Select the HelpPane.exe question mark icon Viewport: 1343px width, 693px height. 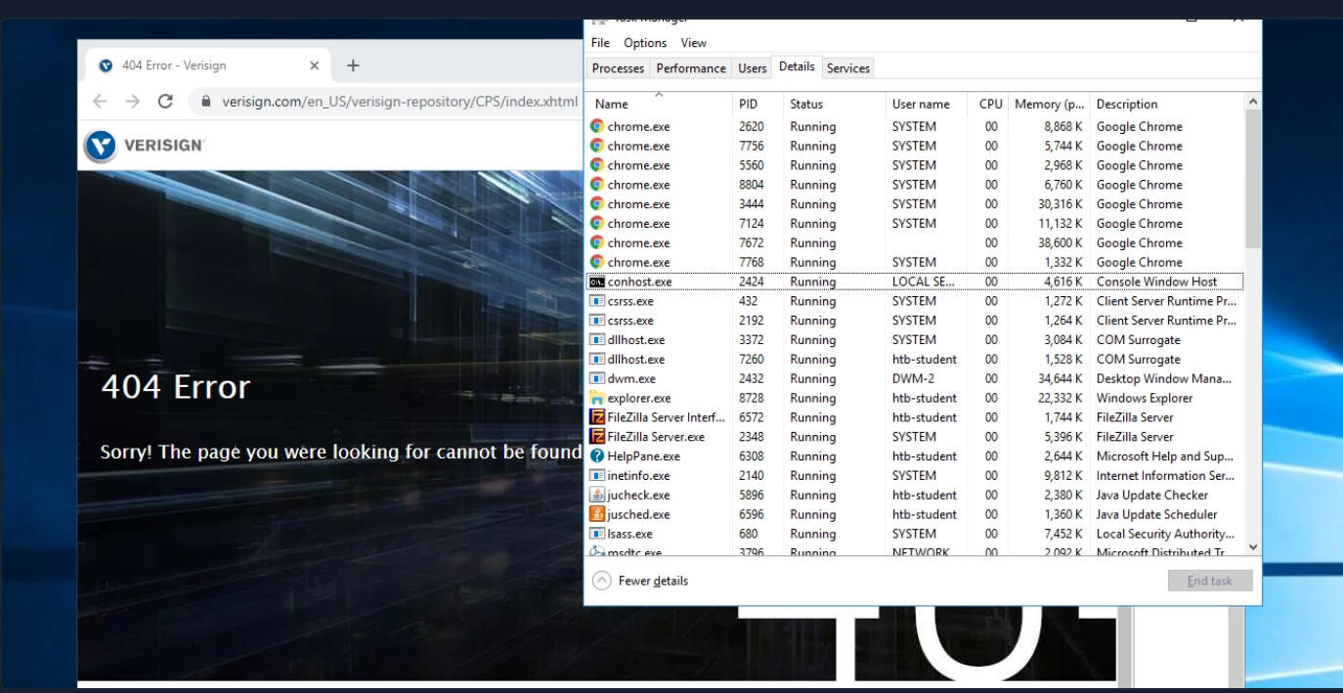point(597,456)
